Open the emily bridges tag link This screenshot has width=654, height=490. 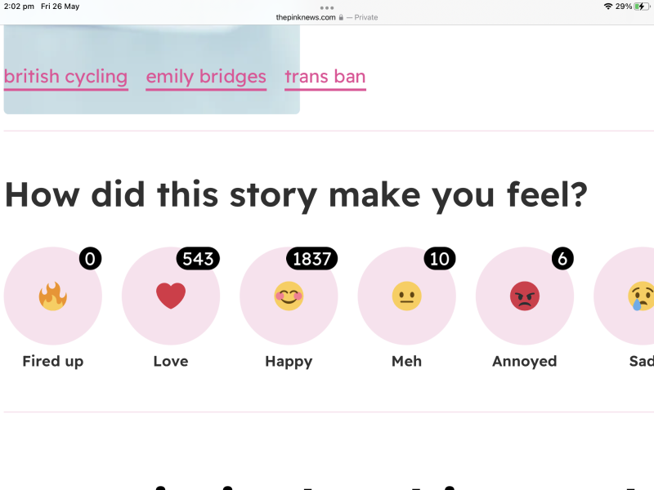(206, 77)
